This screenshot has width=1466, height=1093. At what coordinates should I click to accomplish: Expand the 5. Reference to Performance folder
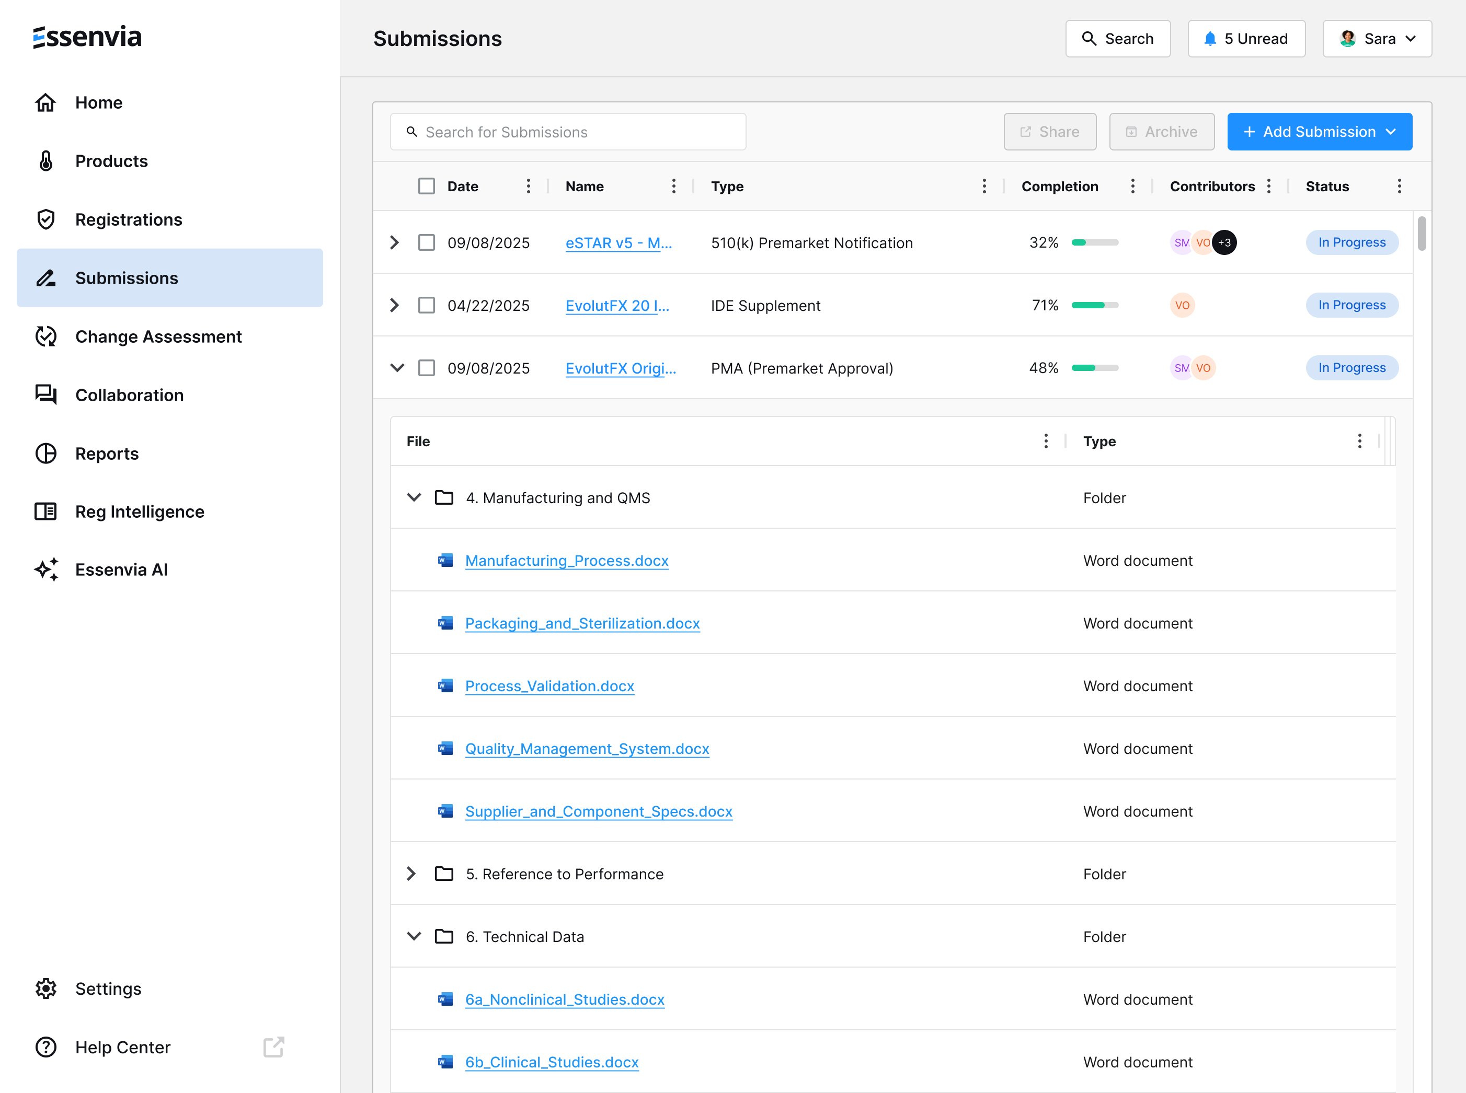(x=411, y=874)
